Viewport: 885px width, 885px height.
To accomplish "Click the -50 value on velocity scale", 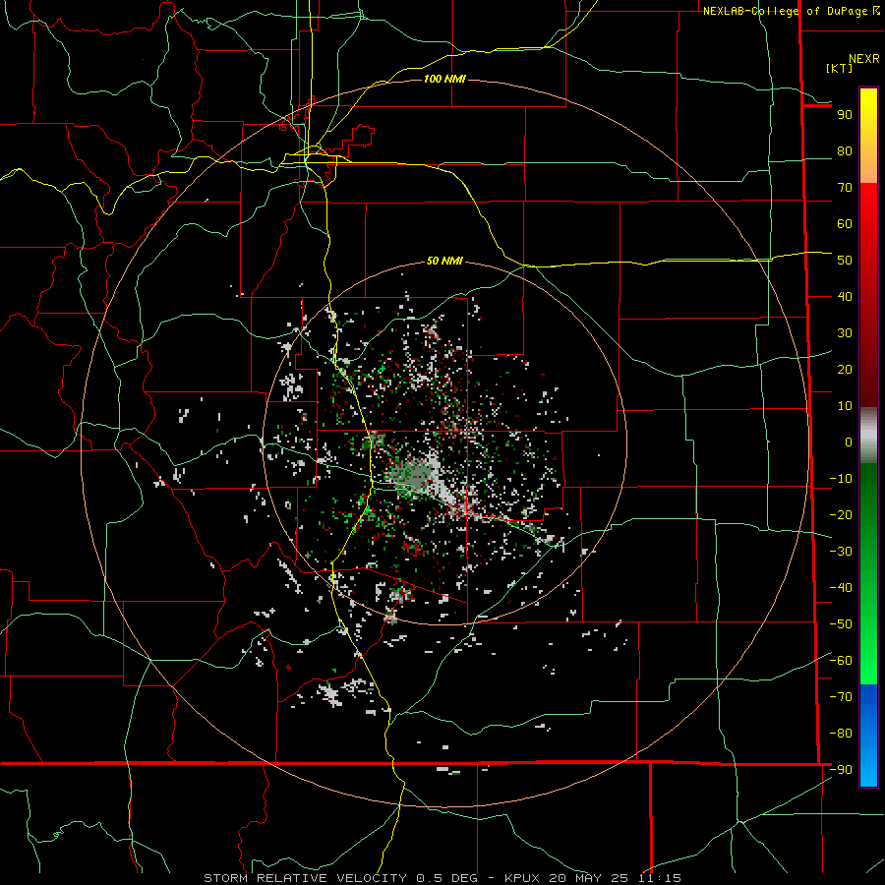I will (841, 624).
